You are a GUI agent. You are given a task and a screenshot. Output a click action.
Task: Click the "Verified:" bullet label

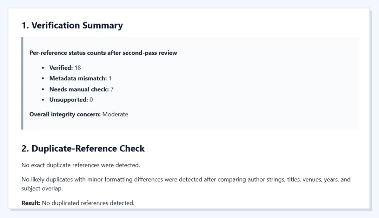tap(61, 68)
